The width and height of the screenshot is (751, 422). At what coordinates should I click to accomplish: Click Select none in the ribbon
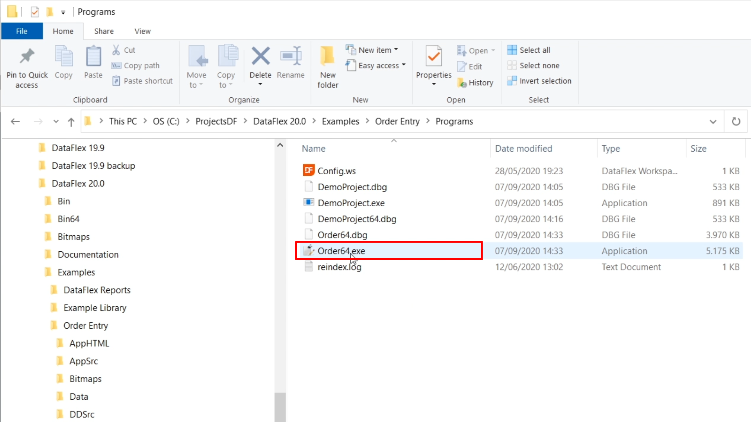tap(539, 66)
